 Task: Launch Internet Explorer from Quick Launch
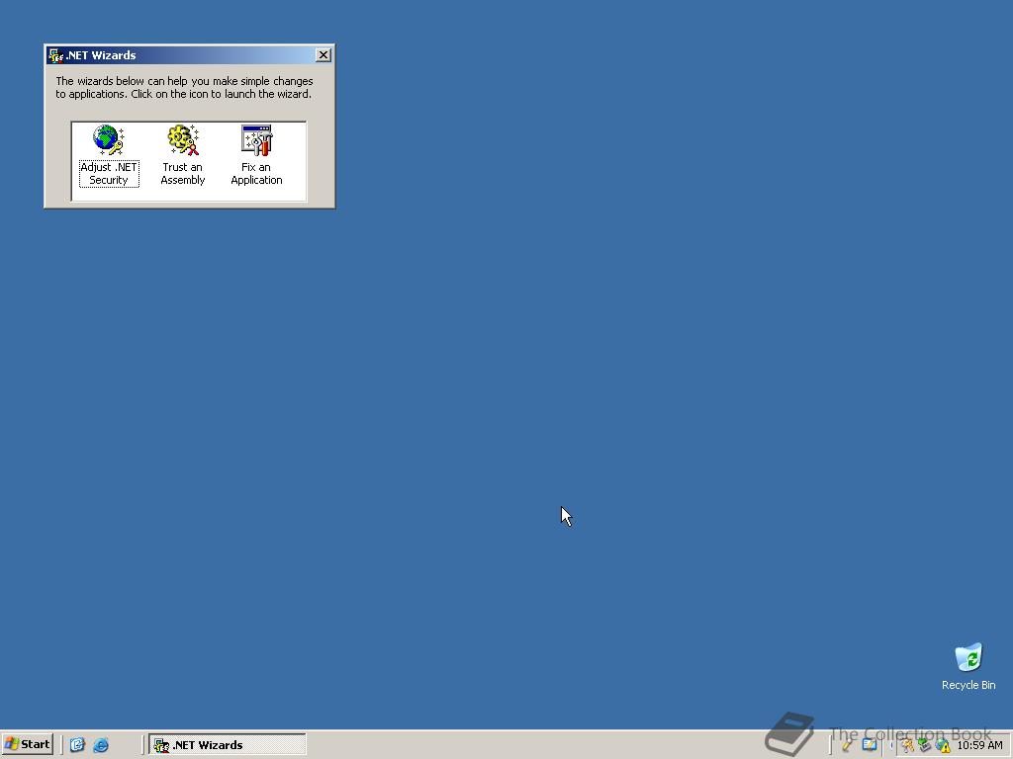pyautogui.click(x=101, y=745)
